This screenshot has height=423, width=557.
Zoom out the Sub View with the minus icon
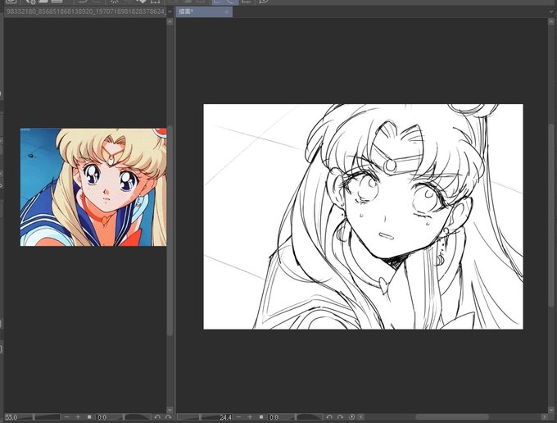(x=66, y=417)
